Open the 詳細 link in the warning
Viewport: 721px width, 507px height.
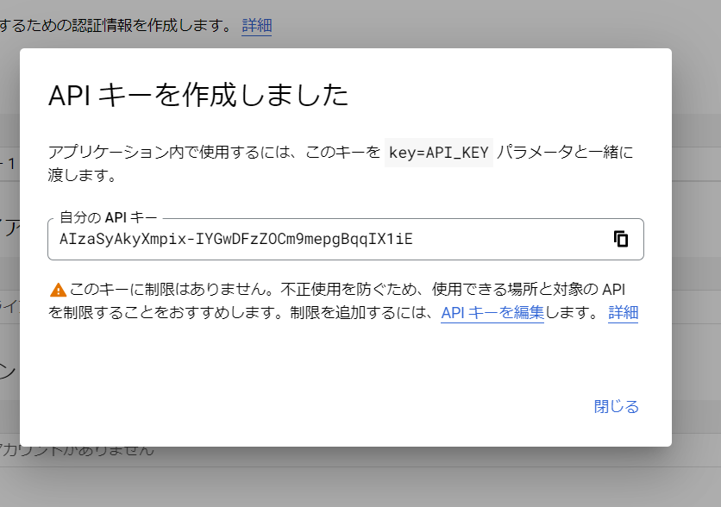(623, 313)
